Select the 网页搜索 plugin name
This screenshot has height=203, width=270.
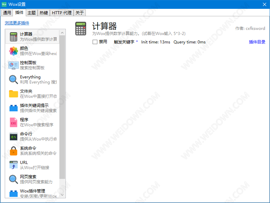tap(28, 177)
